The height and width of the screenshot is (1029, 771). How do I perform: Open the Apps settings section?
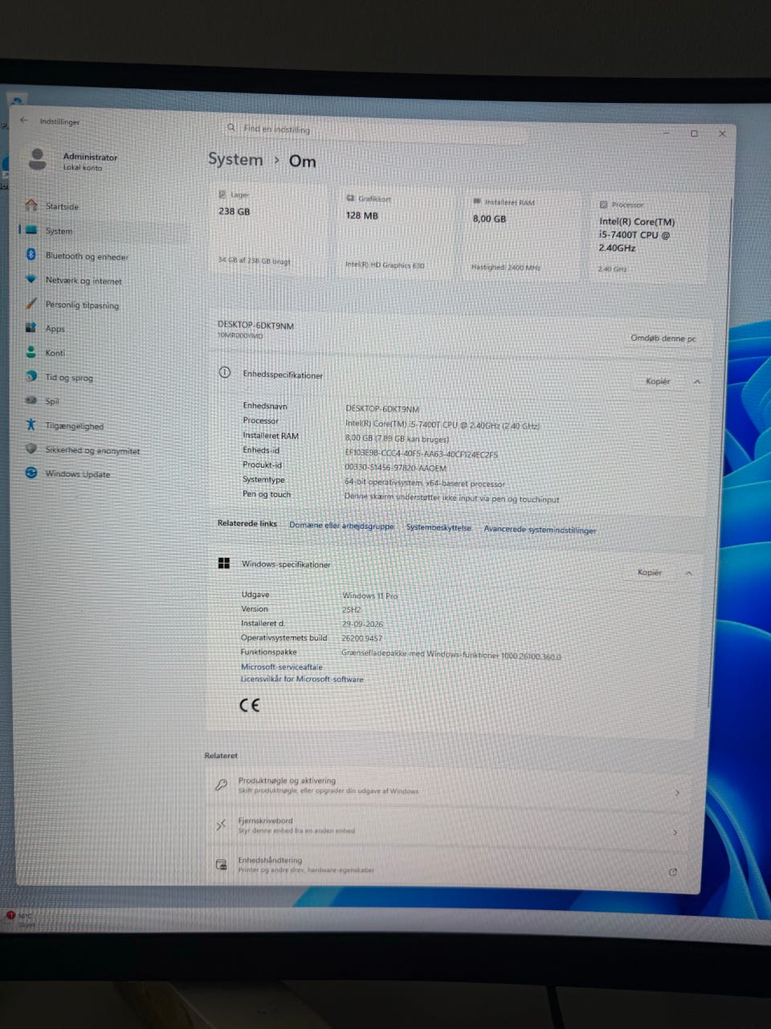pyautogui.click(x=55, y=328)
